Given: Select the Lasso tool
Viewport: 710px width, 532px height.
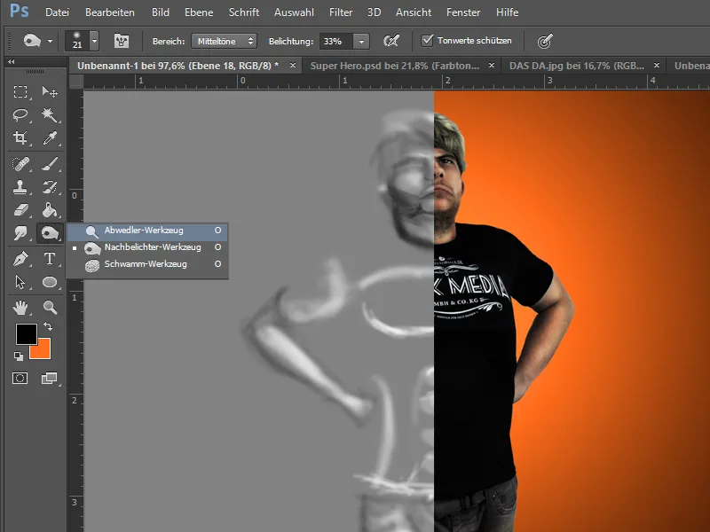Looking at the screenshot, I should [20, 115].
